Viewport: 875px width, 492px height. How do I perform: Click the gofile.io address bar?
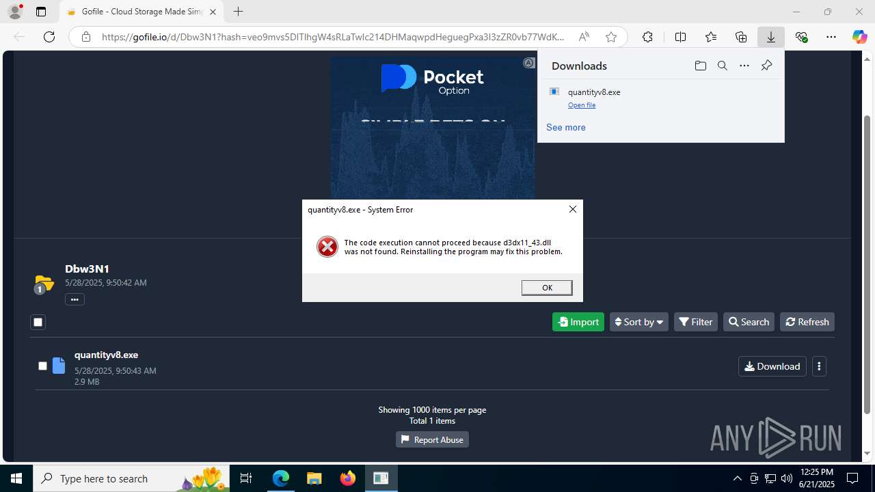[x=333, y=37]
